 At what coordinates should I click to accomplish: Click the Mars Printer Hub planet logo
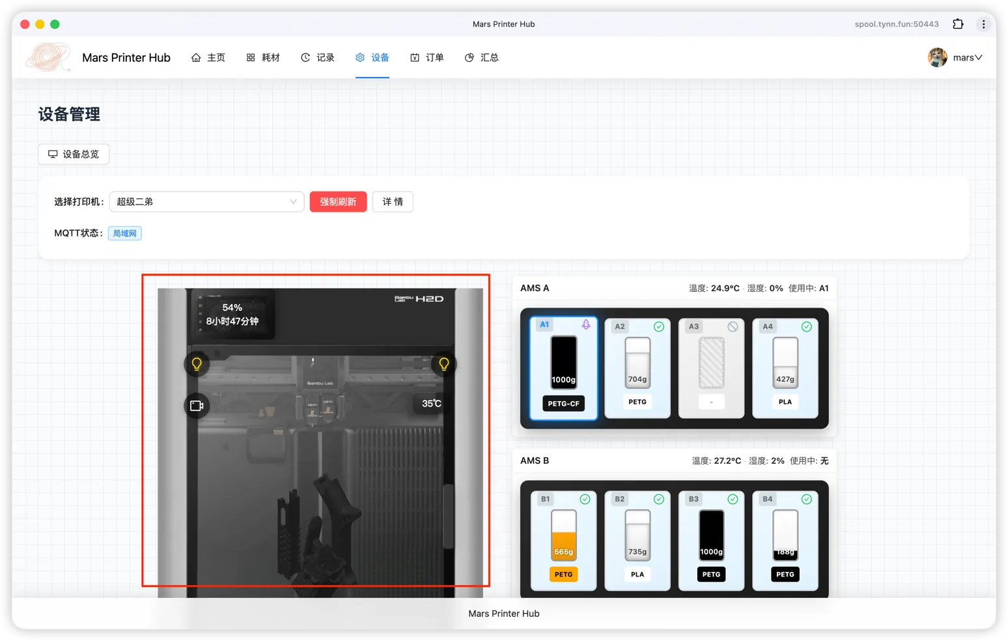click(x=48, y=57)
